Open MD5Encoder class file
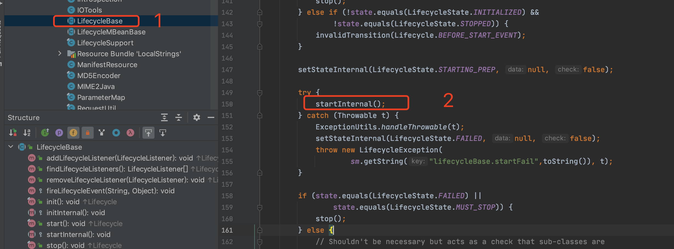 pos(99,76)
